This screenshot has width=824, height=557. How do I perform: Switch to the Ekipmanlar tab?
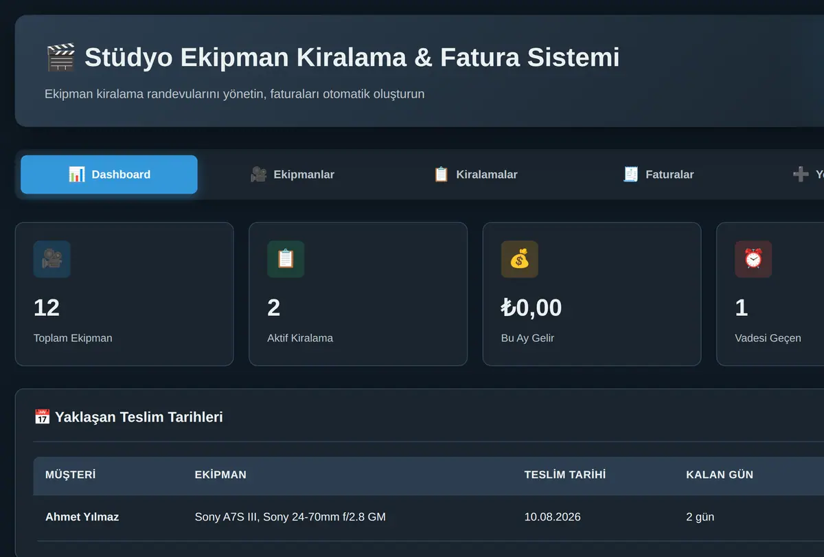pyautogui.click(x=292, y=174)
